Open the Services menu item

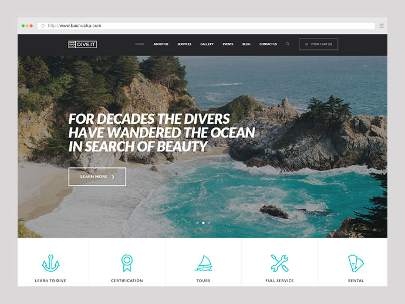click(184, 44)
